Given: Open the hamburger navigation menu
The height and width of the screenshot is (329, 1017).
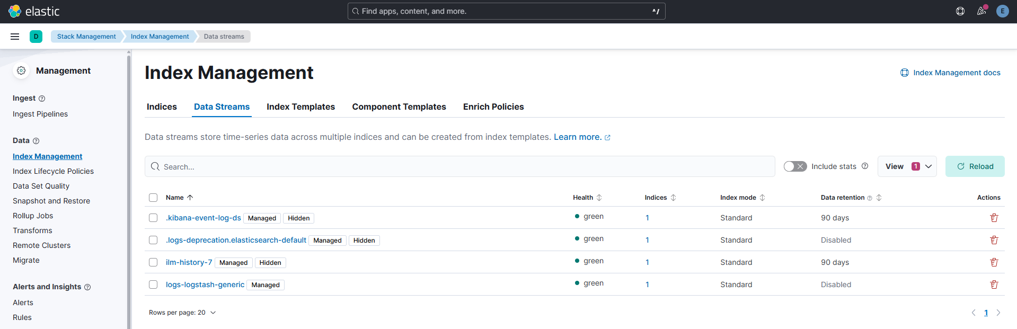Looking at the screenshot, I should (15, 37).
